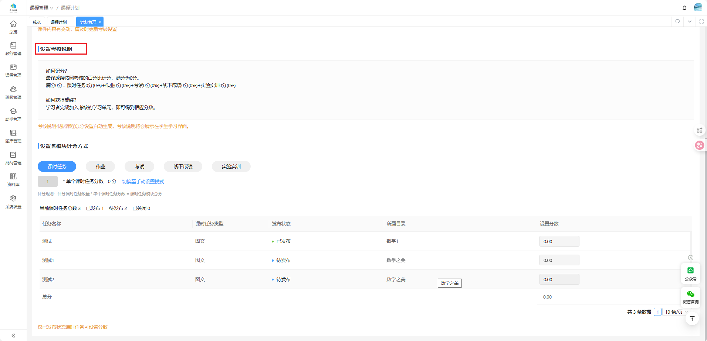Click the notification bell icon
This screenshot has width=707, height=341.
684,8
